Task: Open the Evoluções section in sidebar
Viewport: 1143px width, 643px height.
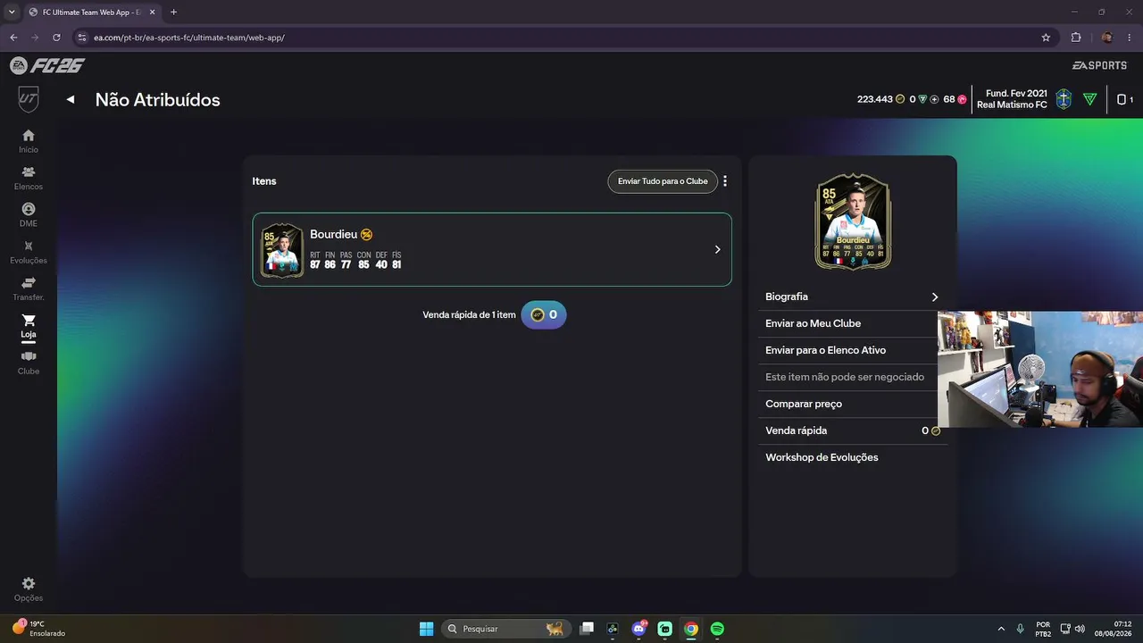Action: click(29, 252)
